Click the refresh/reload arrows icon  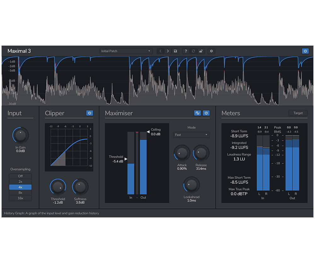pyautogui.click(x=193, y=51)
